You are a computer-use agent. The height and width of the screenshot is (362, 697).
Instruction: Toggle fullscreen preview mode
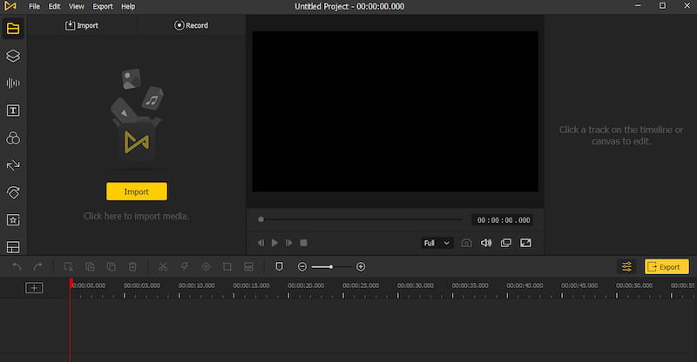pos(525,243)
